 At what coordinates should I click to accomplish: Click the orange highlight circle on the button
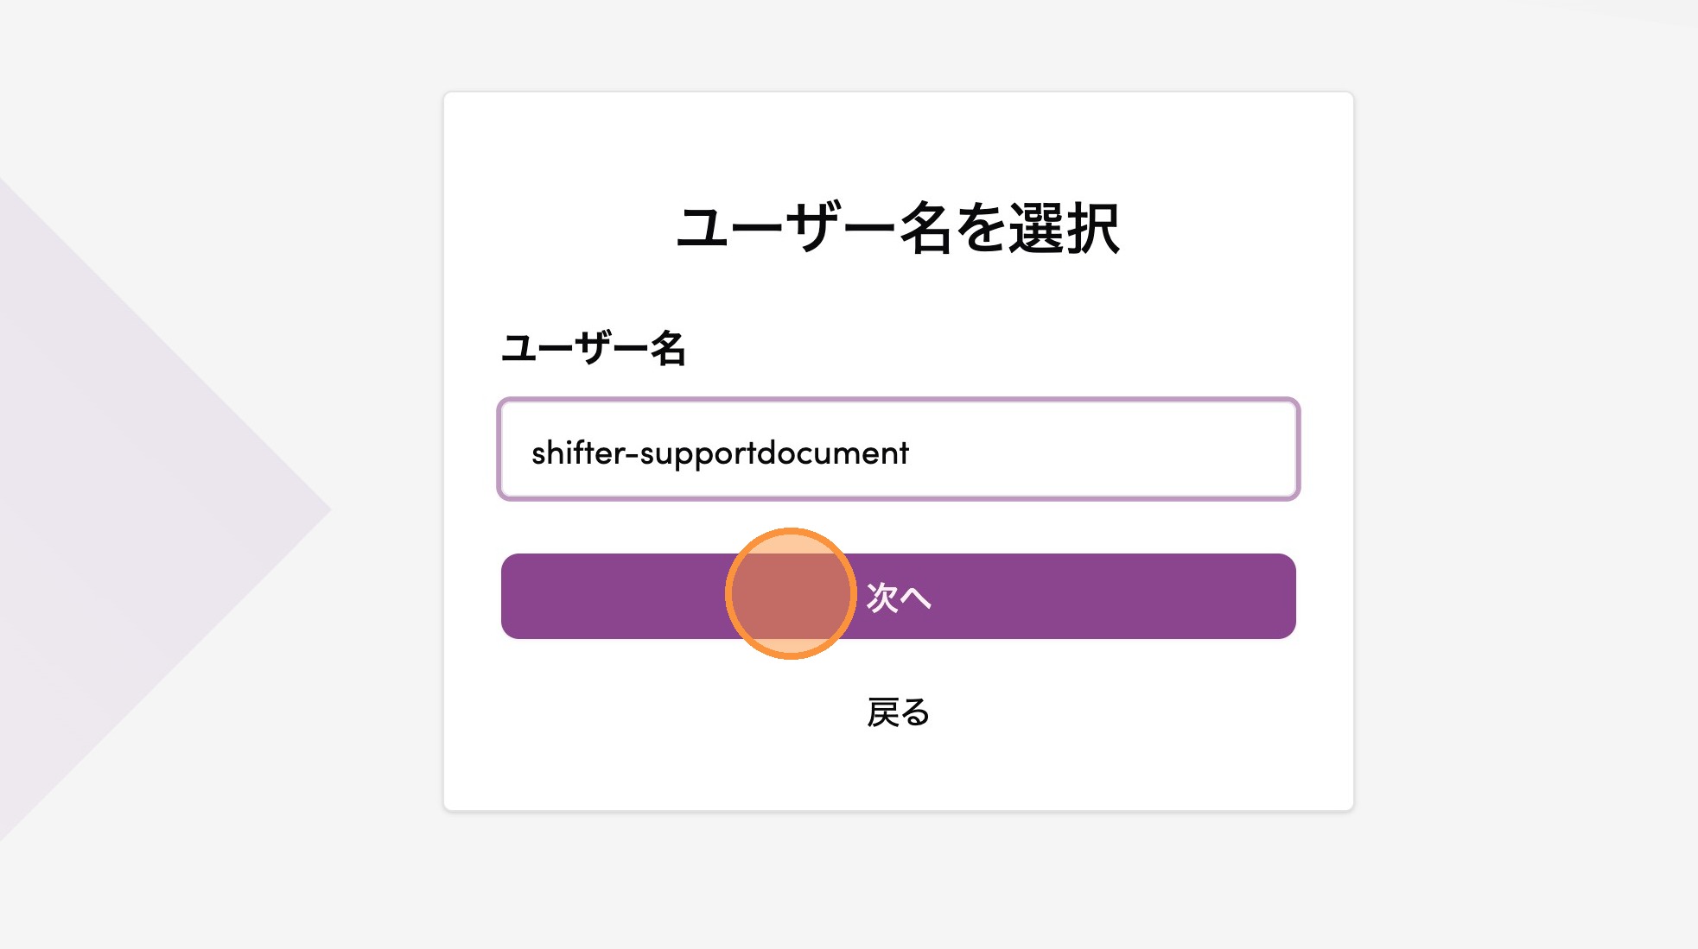pos(790,594)
